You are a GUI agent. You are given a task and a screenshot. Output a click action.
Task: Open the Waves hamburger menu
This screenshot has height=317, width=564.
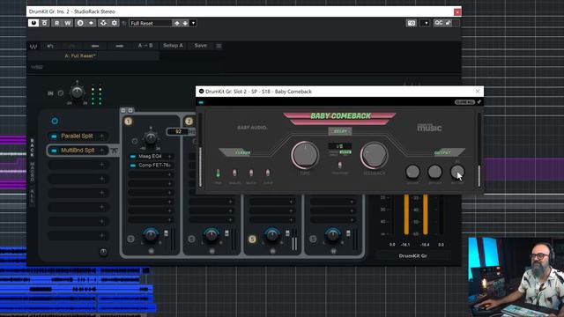click(219, 46)
